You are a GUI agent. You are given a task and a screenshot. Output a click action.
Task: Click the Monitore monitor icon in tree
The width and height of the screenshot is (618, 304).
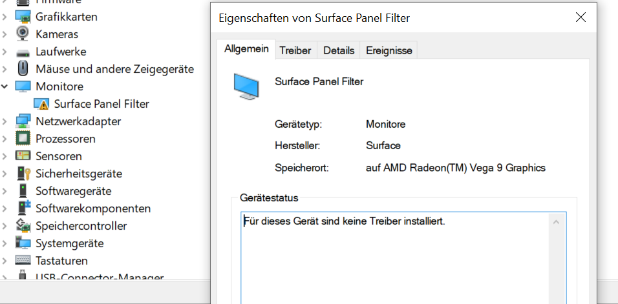(x=23, y=86)
